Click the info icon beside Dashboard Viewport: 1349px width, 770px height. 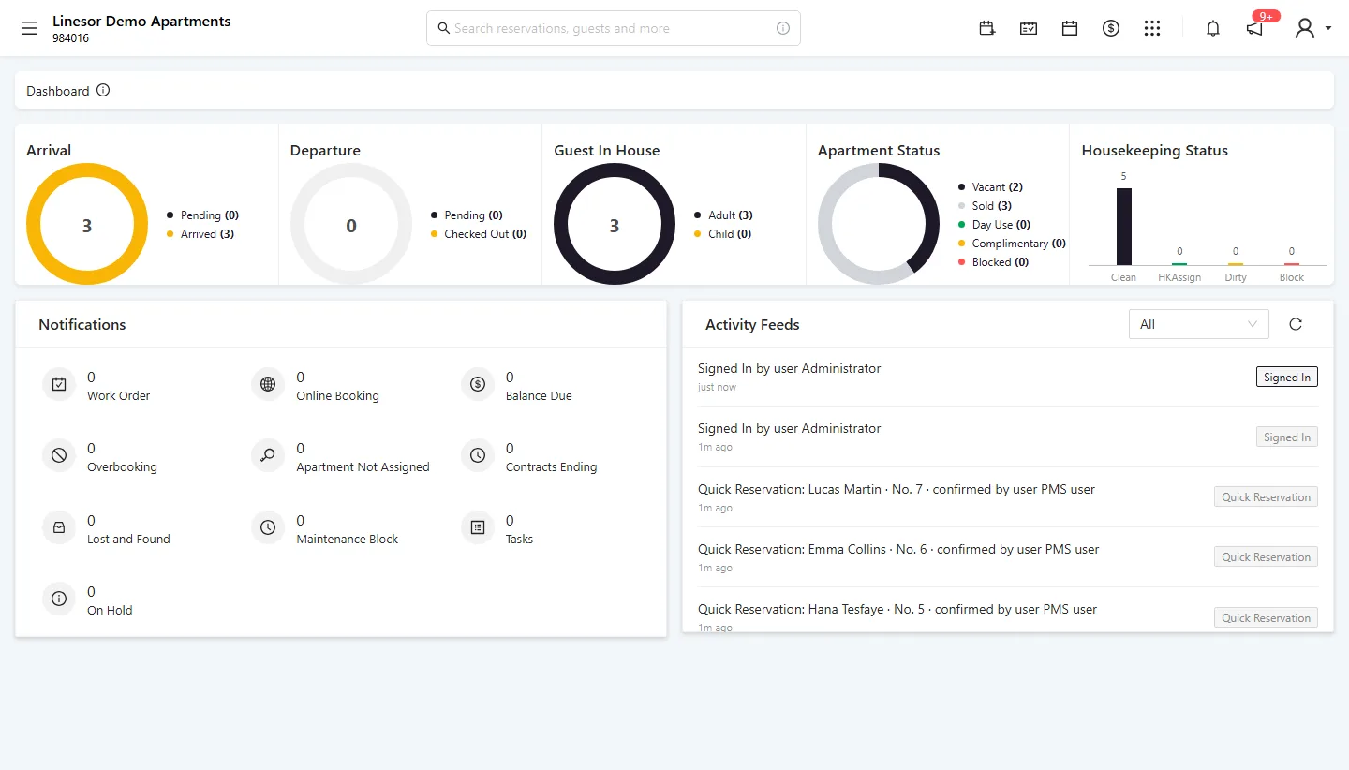103,91
